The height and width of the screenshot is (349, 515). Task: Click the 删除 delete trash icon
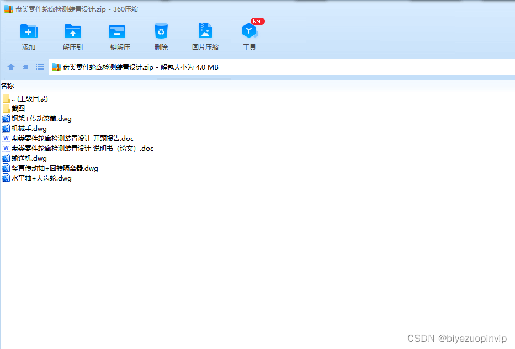click(161, 31)
